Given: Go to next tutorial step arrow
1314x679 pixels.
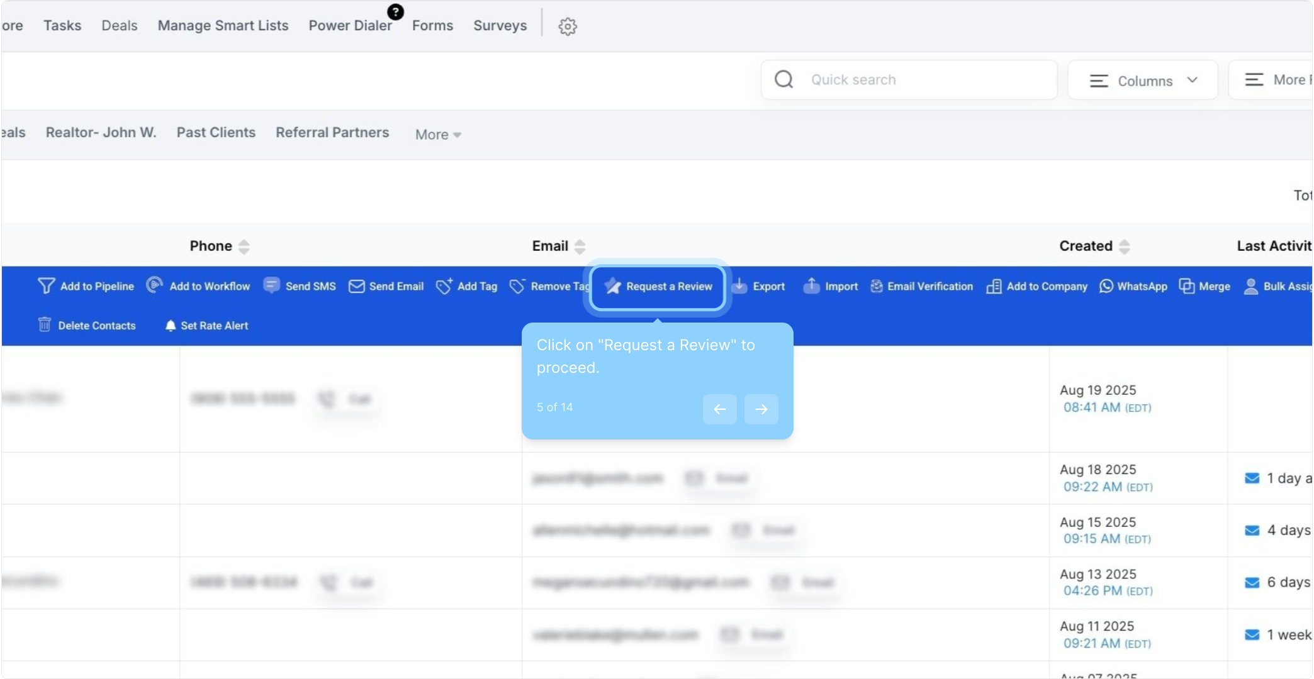Looking at the screenshot, I should pos(761,409).
